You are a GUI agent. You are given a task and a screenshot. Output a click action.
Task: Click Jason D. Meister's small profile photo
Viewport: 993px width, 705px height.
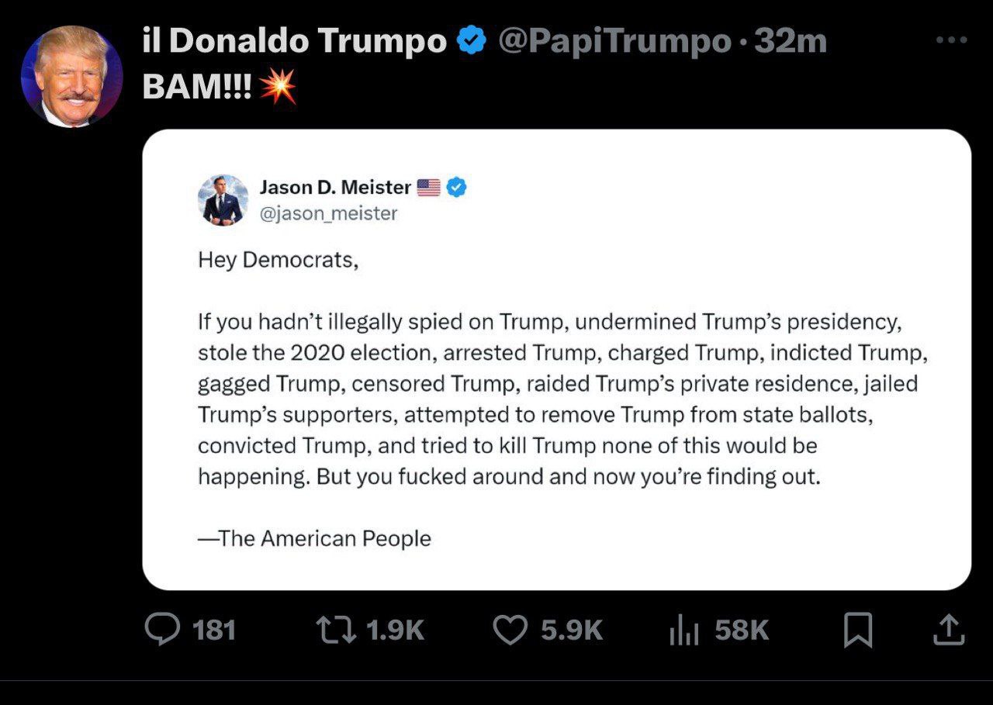(223, 199)
